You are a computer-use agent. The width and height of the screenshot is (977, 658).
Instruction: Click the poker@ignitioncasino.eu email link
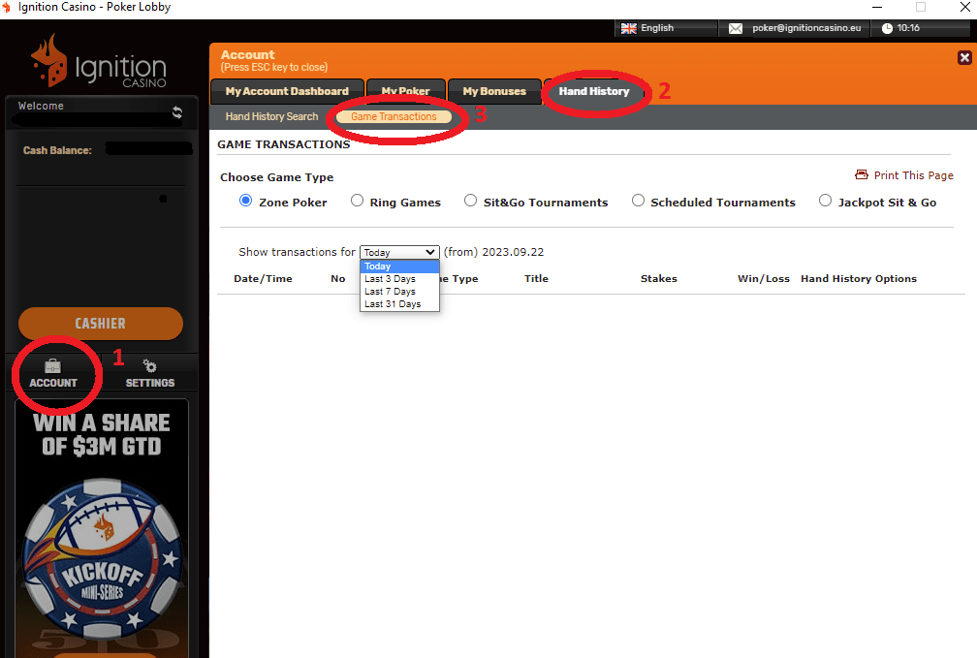(806, 28)
